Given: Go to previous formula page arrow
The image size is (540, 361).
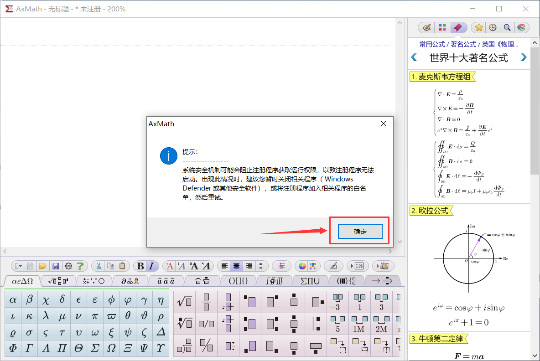Looking at the screenshot, I should tap(414, 57).
